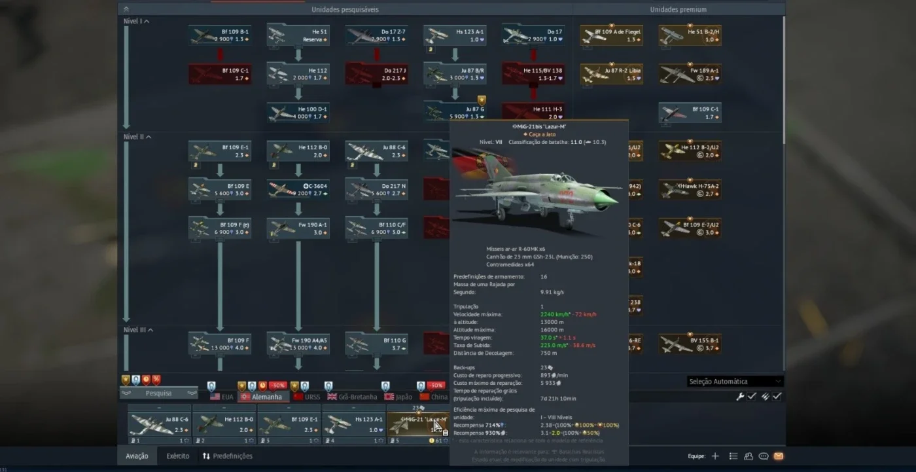Select He 112 B-0 in crew slot 2

tap(224, 424)
